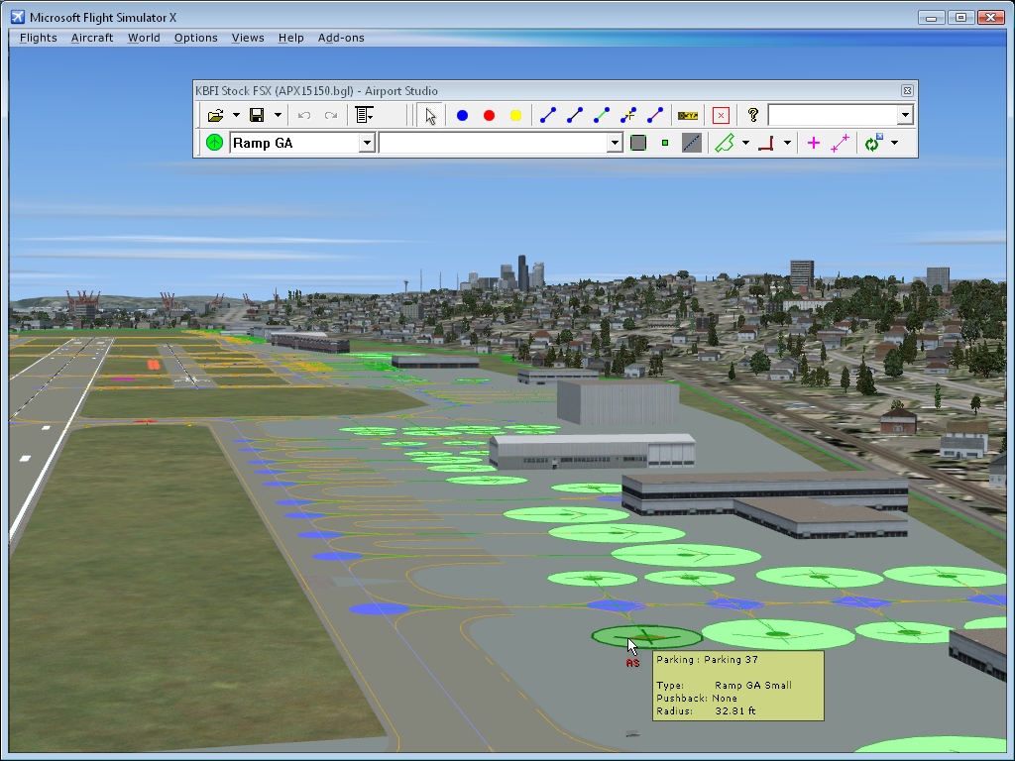Viewport: 1015px width, 761px height.
Task: Click the Microsoft Flight Simulator X app icon
Action: (18, 17)
